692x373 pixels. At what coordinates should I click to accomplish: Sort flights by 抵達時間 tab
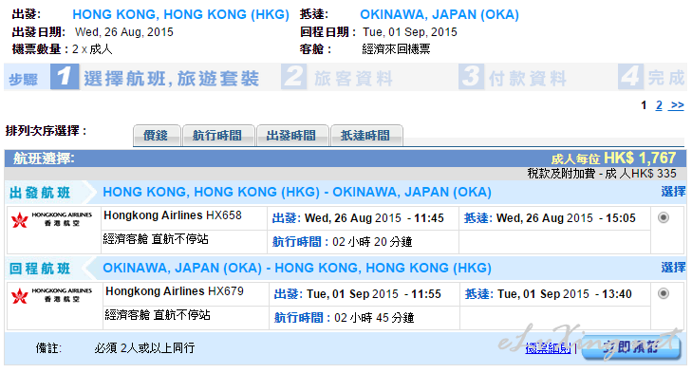point(366,135)
